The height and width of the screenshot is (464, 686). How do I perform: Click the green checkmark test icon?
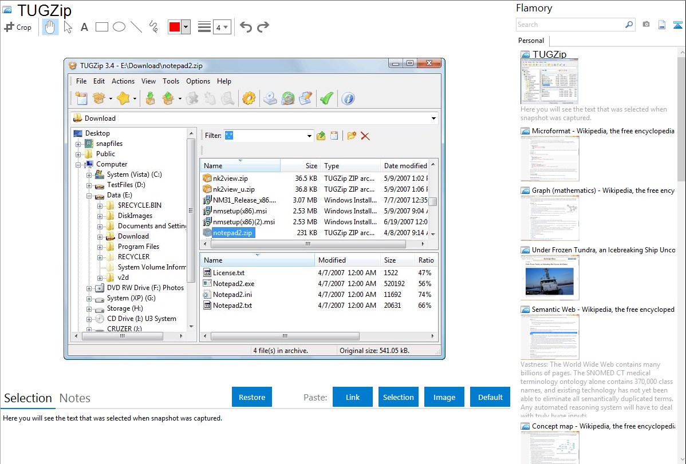pyautogui.click(x=326, y=99)
